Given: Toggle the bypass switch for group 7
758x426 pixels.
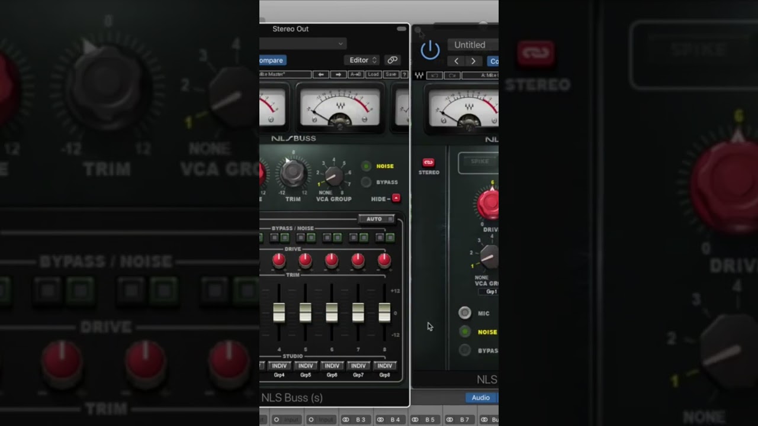Looking at the screenshot, I should (x=354, y=238).
